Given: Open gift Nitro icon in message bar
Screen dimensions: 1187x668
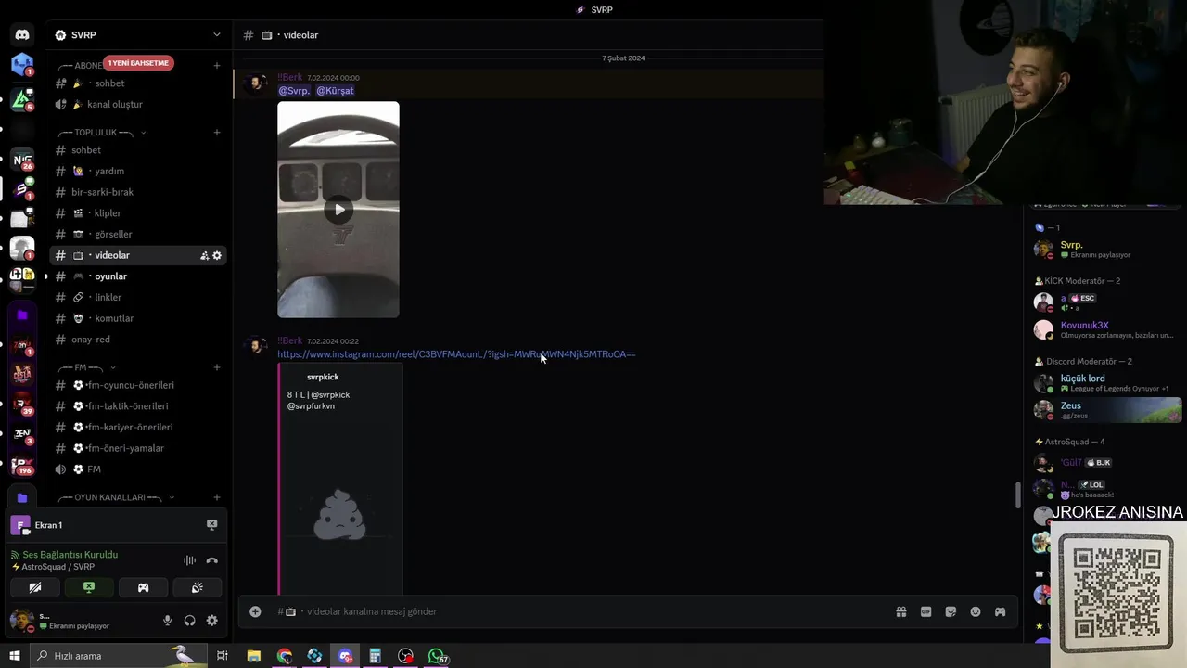Looking at the screenshot, I should click(x=900, y=611).
